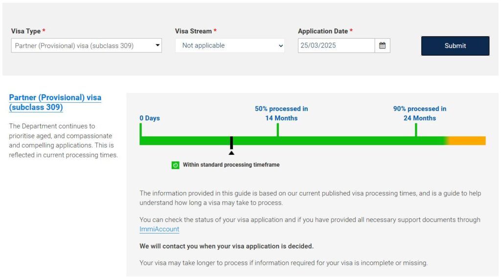Open the calendar date picker icon
The width and height of the screenshot is (501, 279).
(383, 45)
